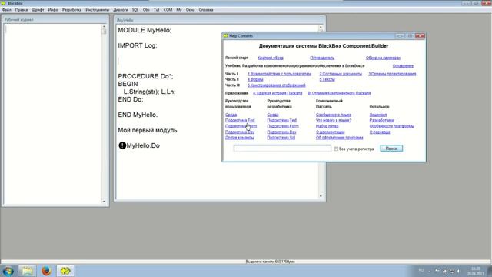
Task: Open chapter '1 Взаимодействие с пользователем'
Action: pos(279,74)
